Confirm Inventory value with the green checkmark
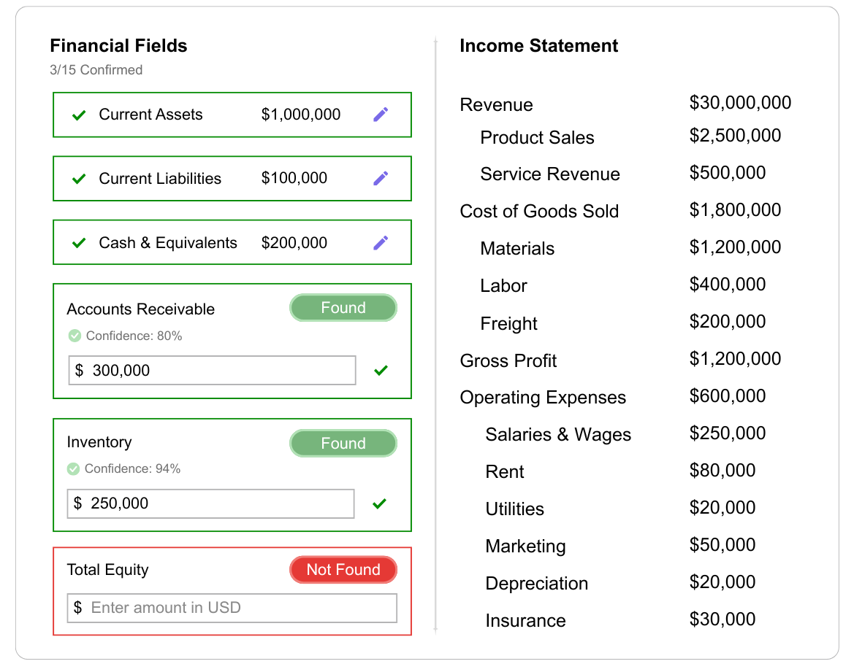This screenshot has width=854, height=672. (379, 503)
